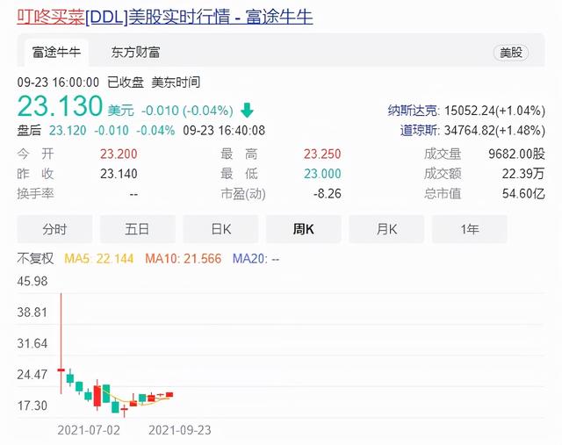Click the MA5: 22.144 indicator label

(x=99, y=258)
